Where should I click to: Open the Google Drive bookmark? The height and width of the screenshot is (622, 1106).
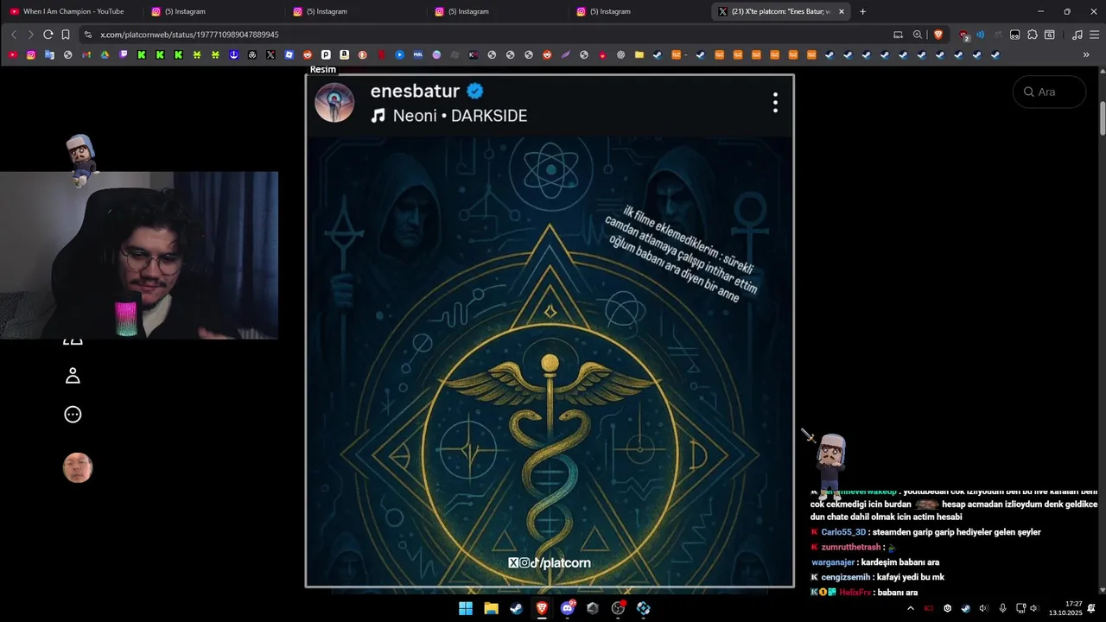point(105,54)
